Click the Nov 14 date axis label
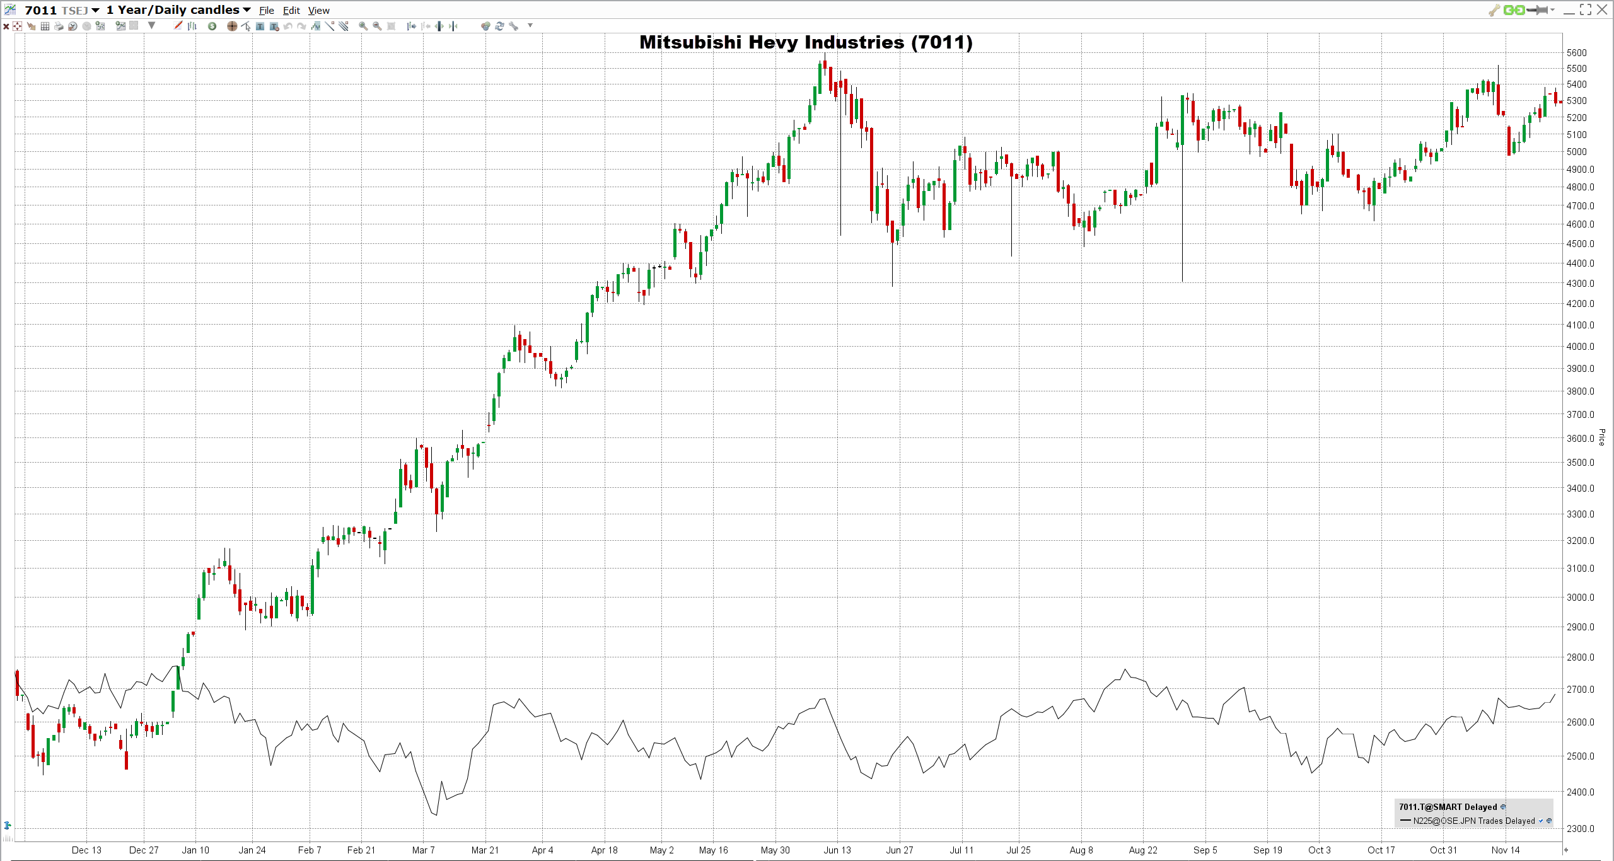1614x861 pixels. click(1506, 850)
